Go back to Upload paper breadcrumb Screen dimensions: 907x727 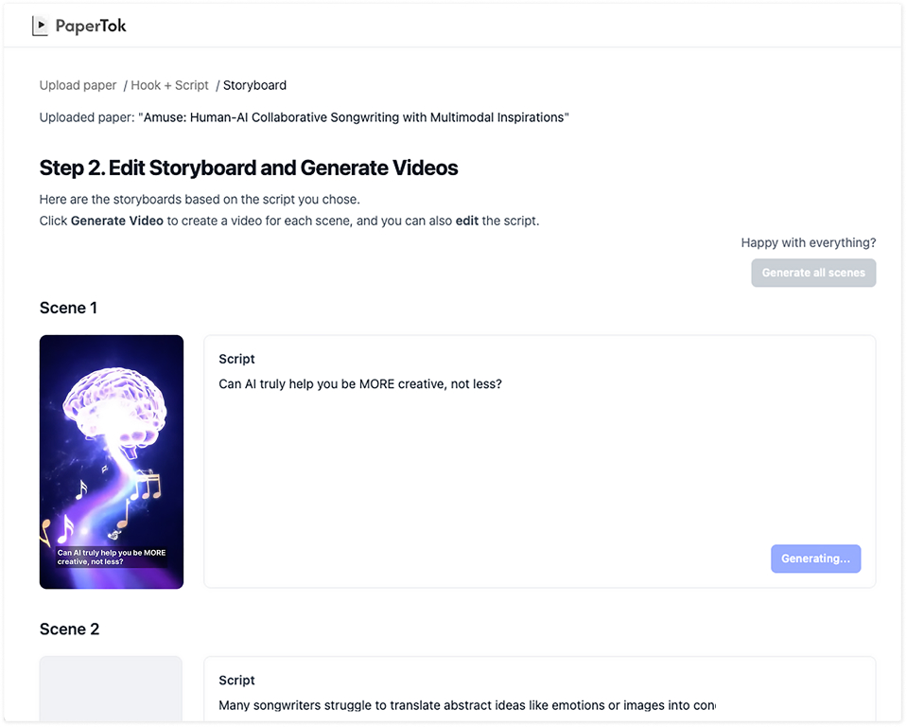tap(78, 85)
